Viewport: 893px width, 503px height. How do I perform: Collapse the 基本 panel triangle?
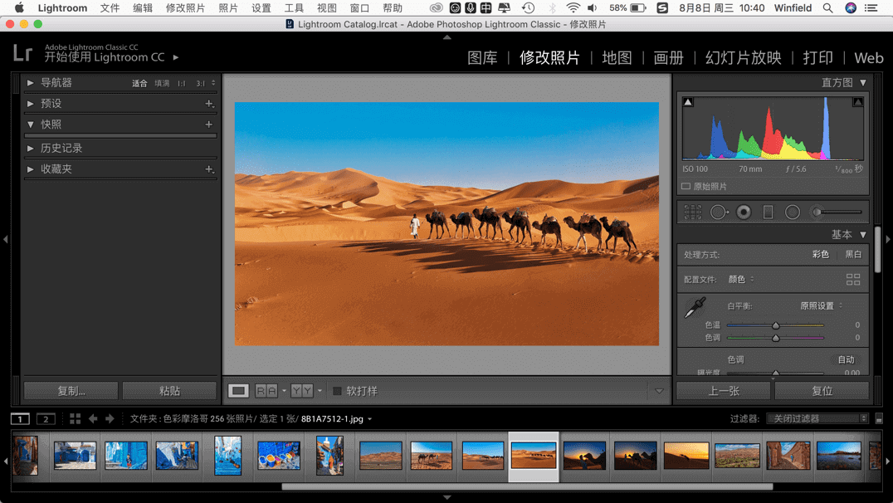[863, 235]
